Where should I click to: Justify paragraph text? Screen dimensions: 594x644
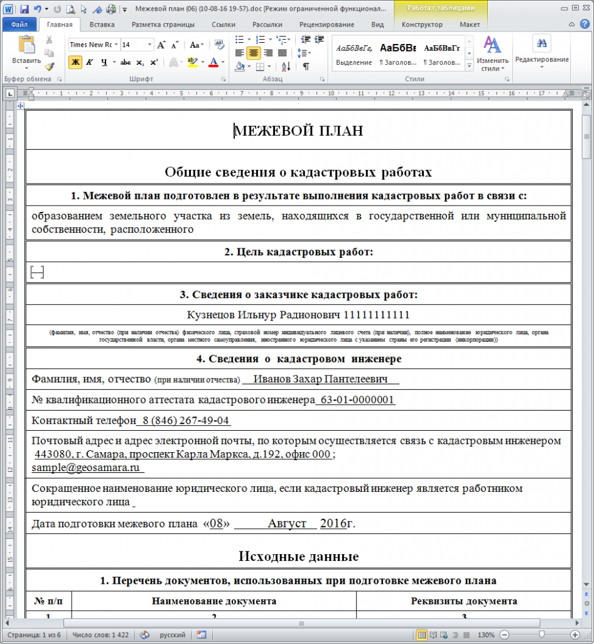282,53
